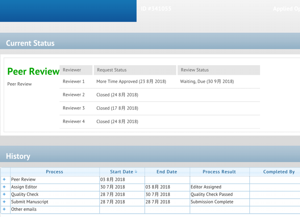
Task: Select the History section header
Action: (x=18, y=156)
